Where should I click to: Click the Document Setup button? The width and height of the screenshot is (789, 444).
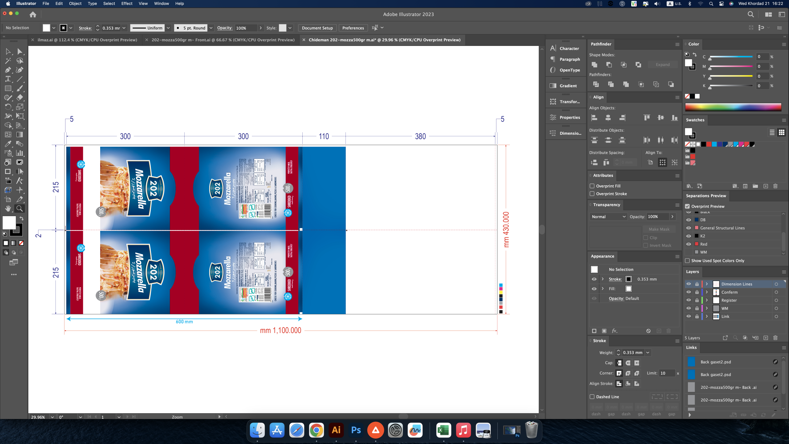coord(317,28)
